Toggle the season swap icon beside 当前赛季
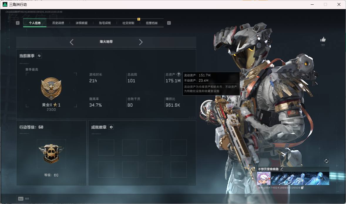346x204 pixels. (39, 56)
